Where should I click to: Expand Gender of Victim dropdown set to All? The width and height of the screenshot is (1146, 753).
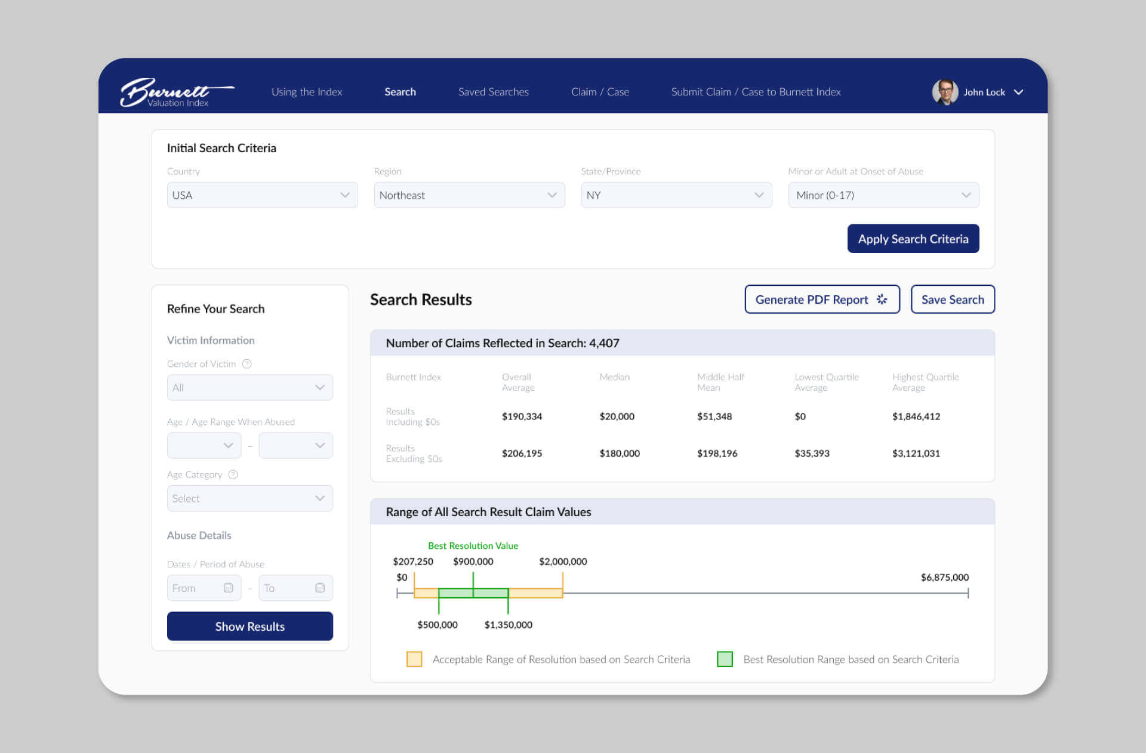click(x=249, y=388)
